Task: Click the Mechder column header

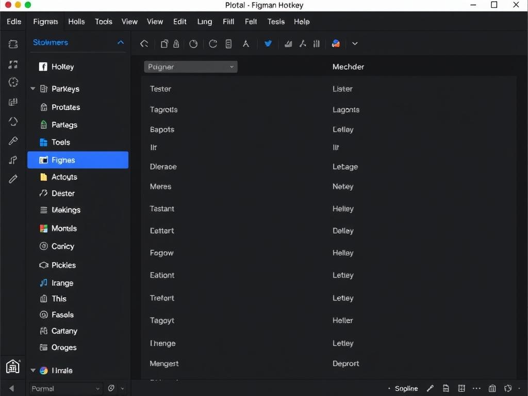Action: click(x=348, y=67)
